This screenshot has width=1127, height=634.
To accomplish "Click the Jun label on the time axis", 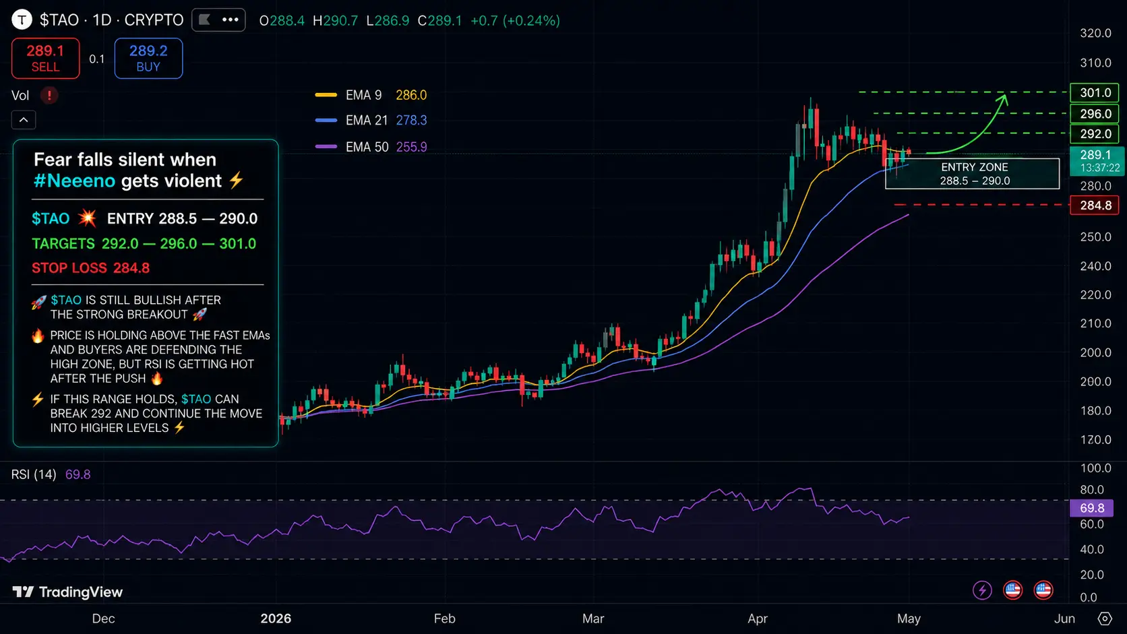I will [x=1064, y=619].
